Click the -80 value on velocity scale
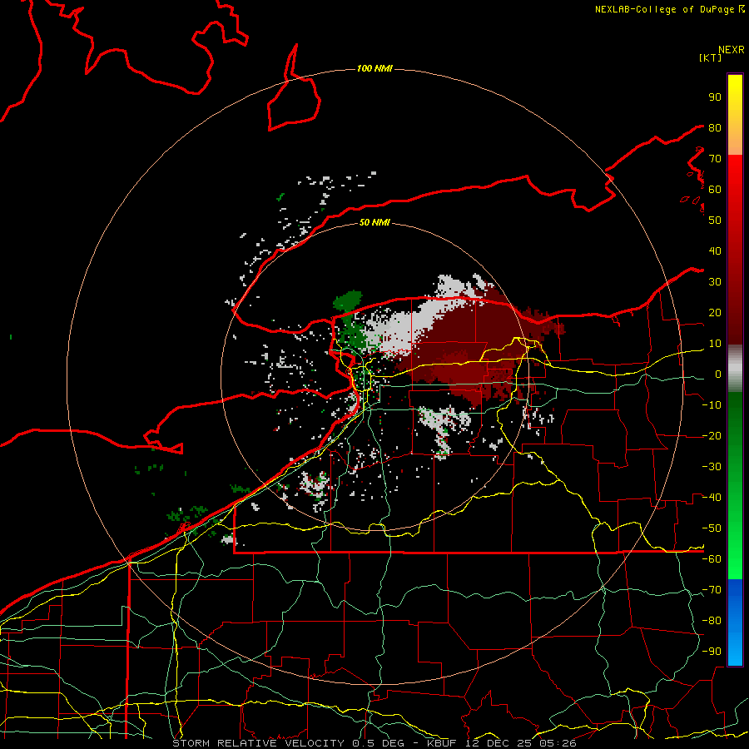The width and height of the screenshot is (749, 749). (712, 621)
